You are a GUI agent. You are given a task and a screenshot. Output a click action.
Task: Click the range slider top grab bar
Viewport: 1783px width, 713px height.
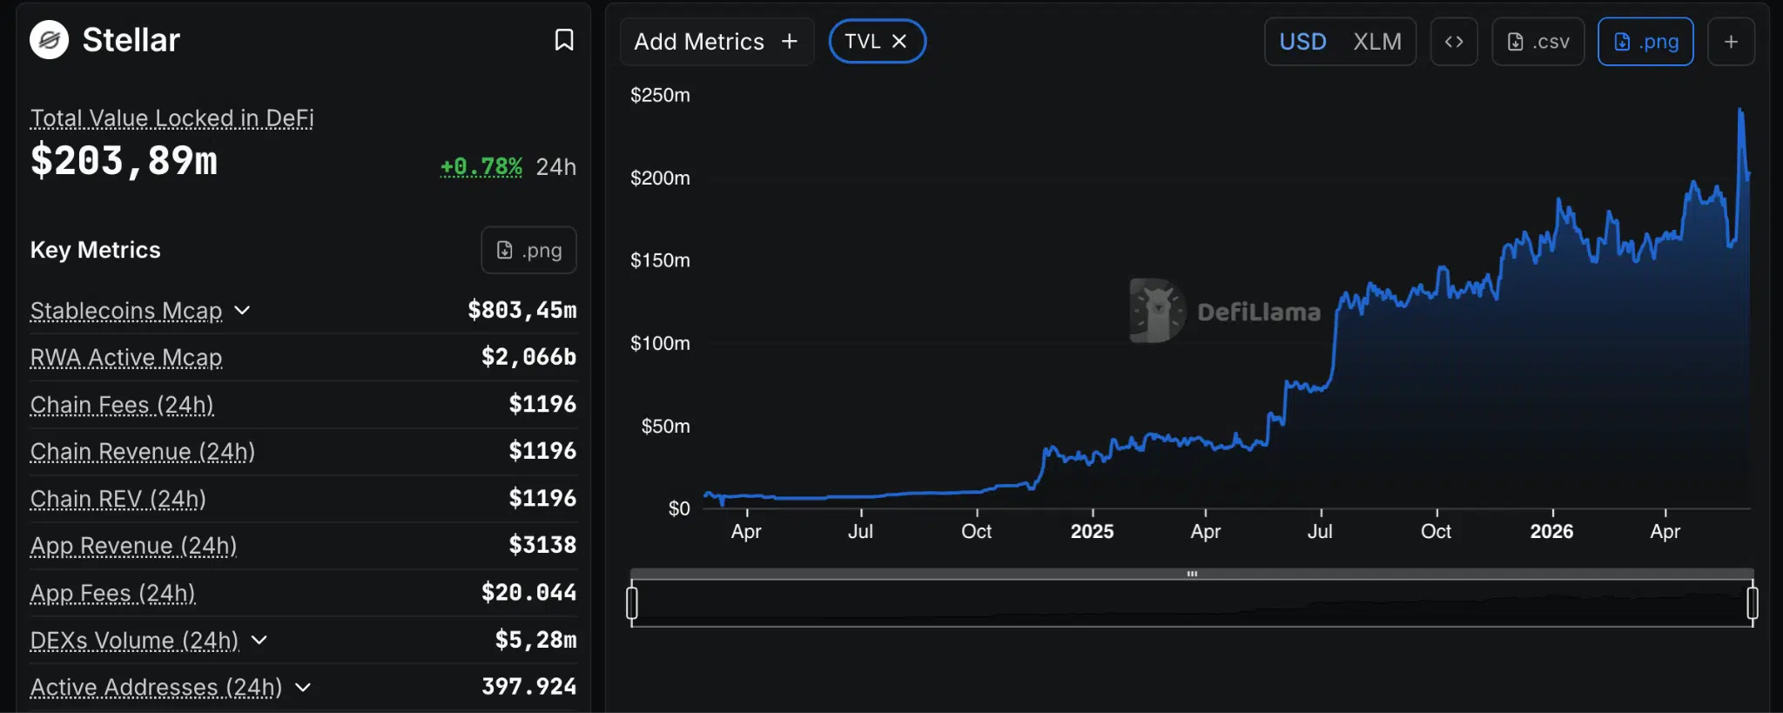click(1192, 574)
